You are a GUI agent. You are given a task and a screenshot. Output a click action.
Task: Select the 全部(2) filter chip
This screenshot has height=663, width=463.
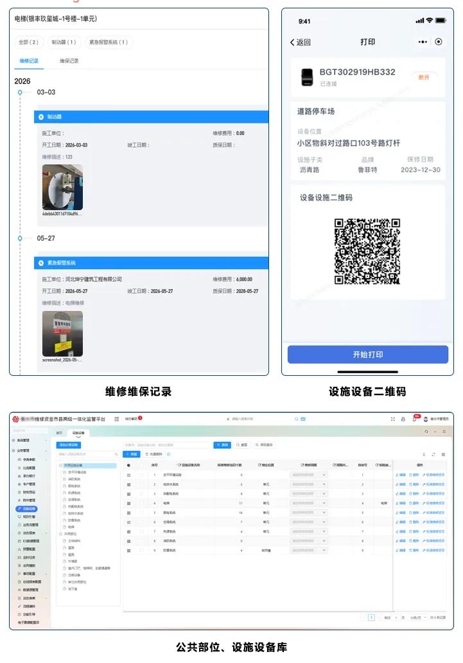click(x=28, y=42)
